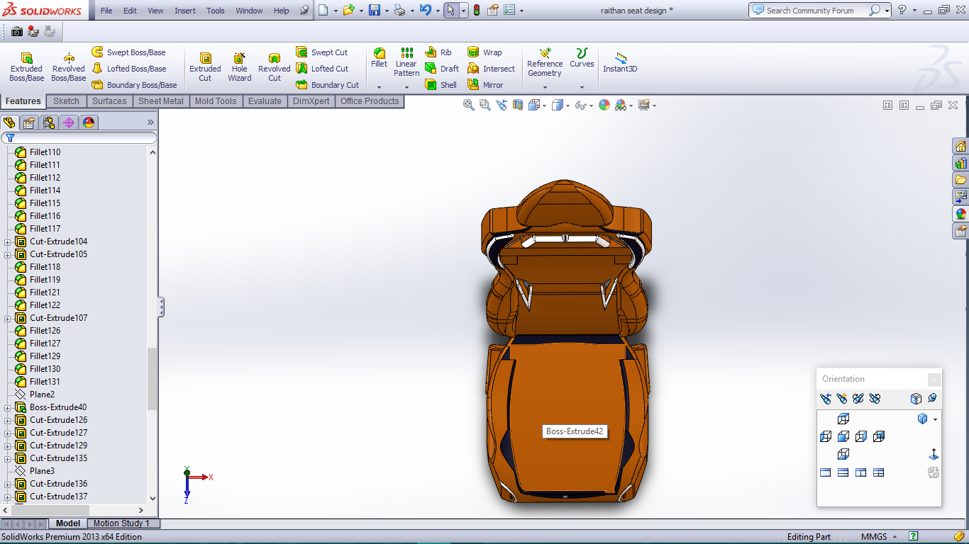Screen dimensions: 969x544
Task: Click the Draft button
Action: [441, 69]
